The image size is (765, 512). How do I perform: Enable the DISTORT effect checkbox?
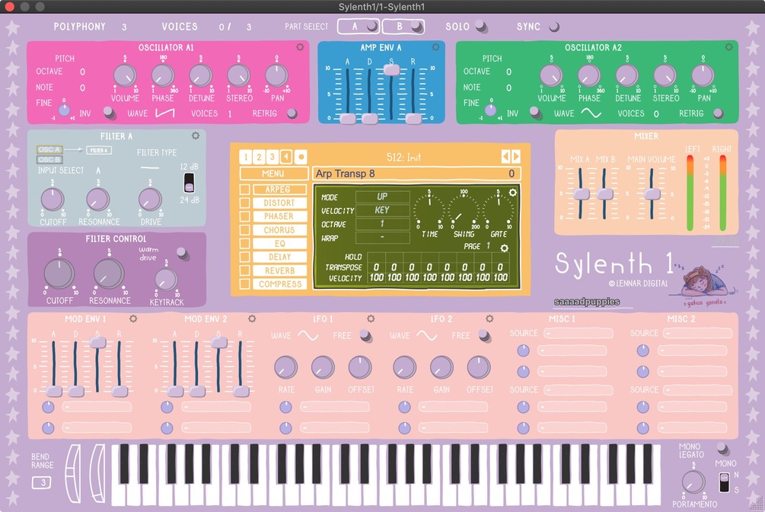click(244, 203)
